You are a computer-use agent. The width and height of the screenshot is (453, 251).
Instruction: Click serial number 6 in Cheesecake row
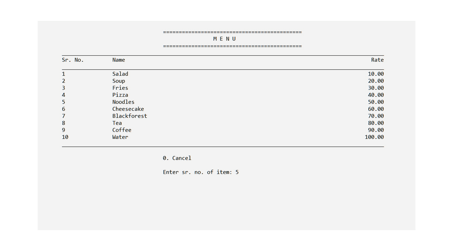click(x=64, y=109)
